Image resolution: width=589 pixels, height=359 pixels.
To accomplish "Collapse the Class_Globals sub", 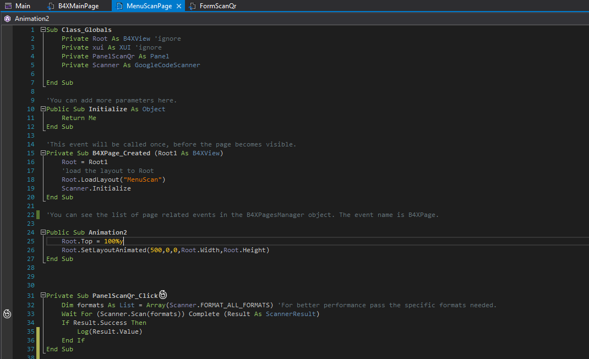I will coord(43,30).
